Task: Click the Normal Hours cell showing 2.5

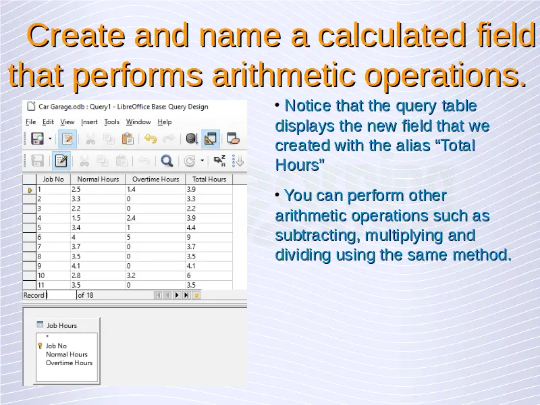Action: [98, 189]
